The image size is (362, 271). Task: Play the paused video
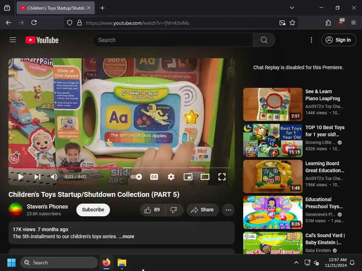pos(21,177)
